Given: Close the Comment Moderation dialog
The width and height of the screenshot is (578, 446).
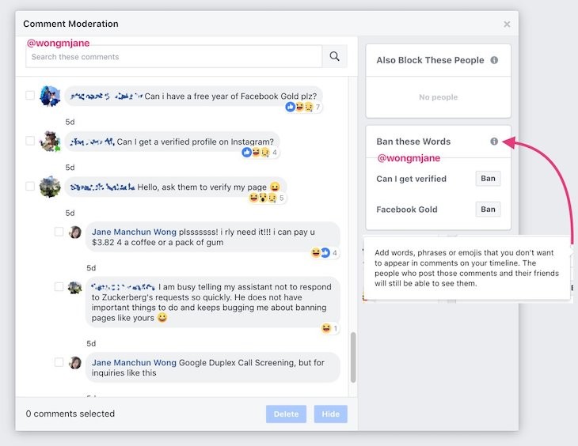Looking at the screenshot, I should (x=507, y=25).
